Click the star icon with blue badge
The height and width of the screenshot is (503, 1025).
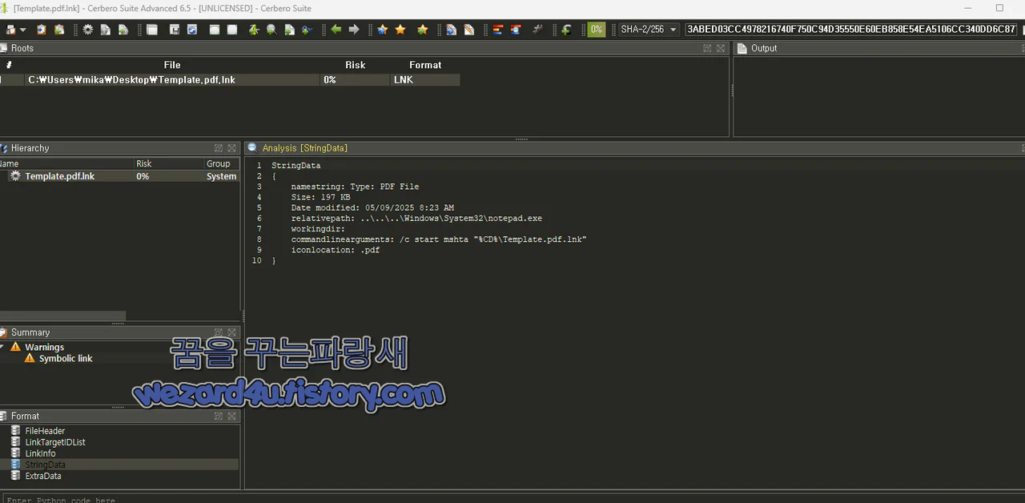[382, 30]
